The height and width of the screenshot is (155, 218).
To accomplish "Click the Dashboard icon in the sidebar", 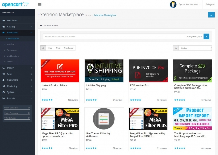I will coord(4,20).
